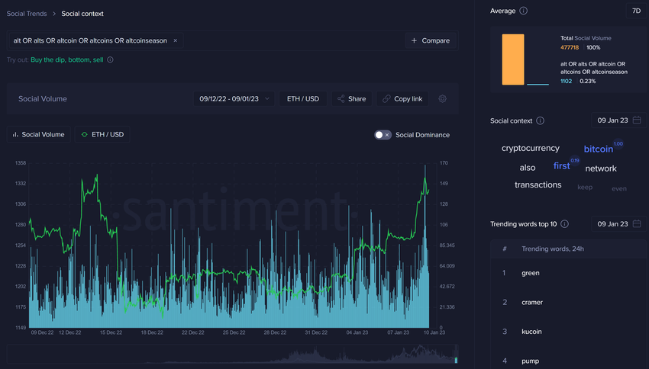Open the 7D period selector
649x369 pixels.
coord(635,11)
